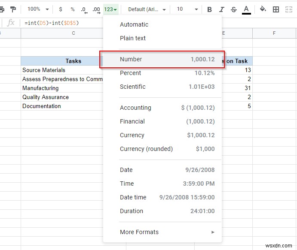This screenshot has height=250, width=297.
Task: Select the Source Materials cell
Action: click(x=62, y=70)
